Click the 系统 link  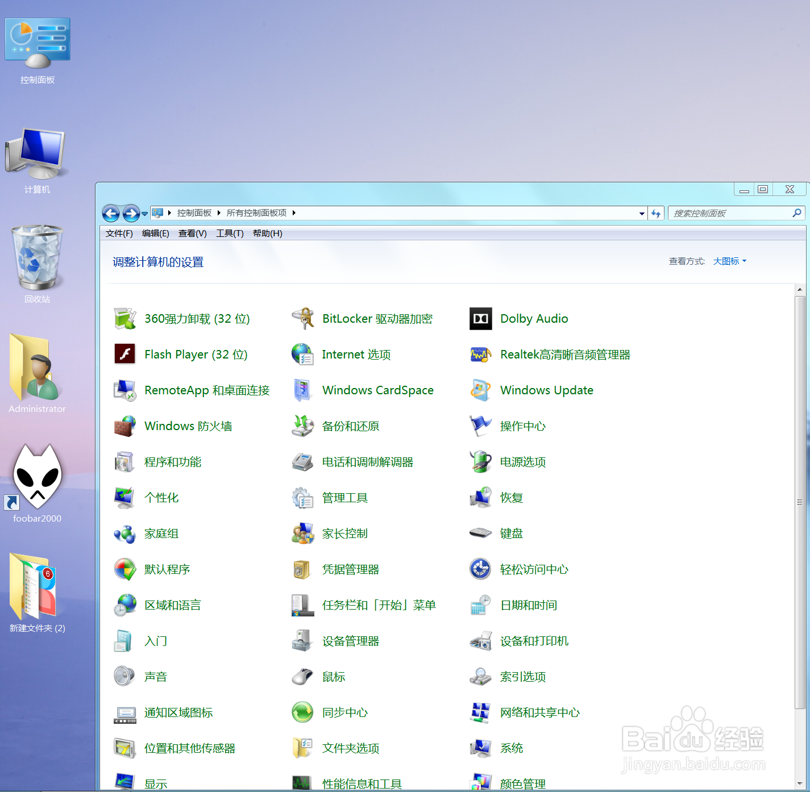coord(512,748)
